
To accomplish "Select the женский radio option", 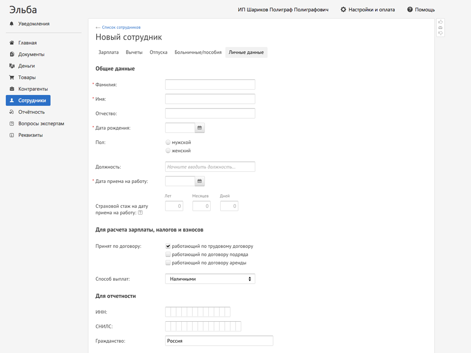I will pyautogui.click(x=168, y=151).
